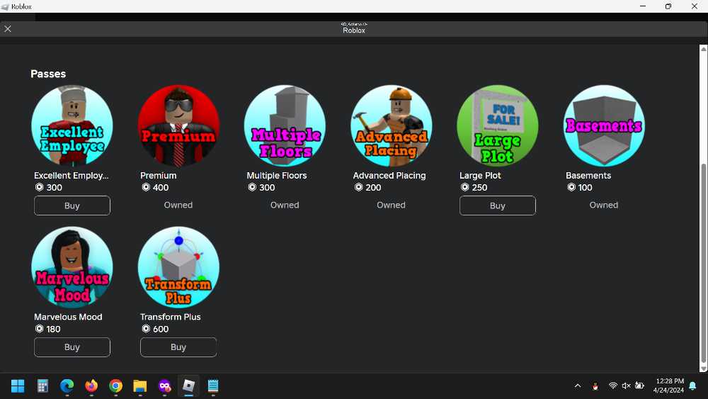Image resolution: width=708 pixels, height=399 pixels.
Task: Open the notification bell icon
Action: 692,386
